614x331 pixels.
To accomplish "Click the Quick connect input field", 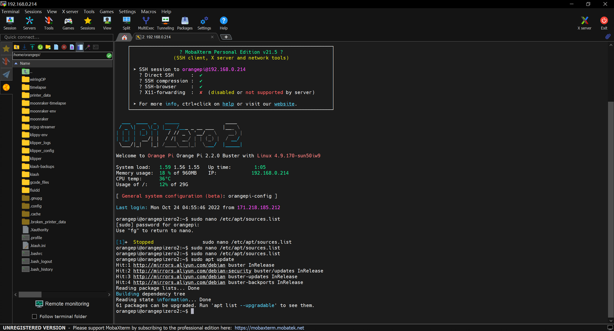I will tap(57, 37).
